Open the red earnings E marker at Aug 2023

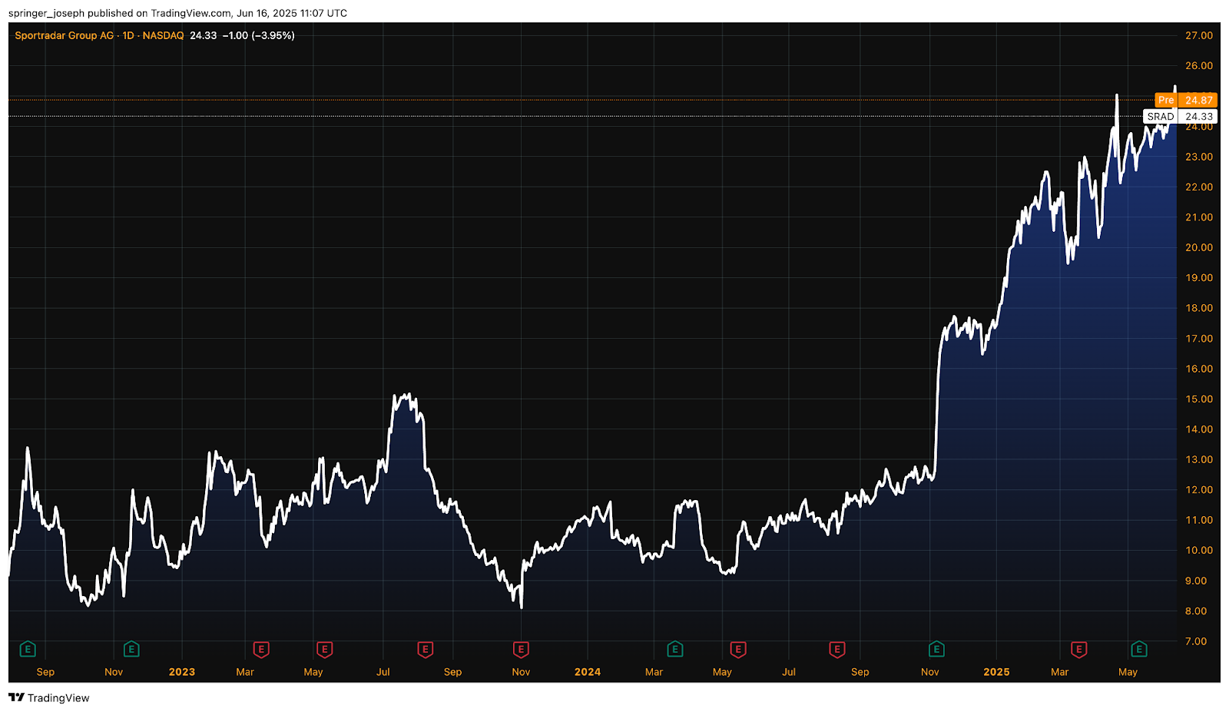[425, 650]
